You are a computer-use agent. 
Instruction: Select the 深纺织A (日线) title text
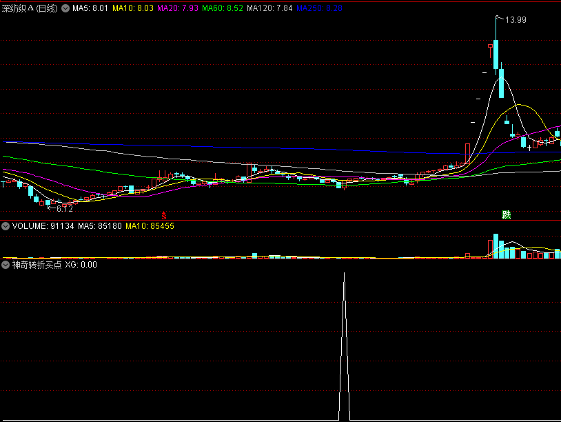coord(30,8)
